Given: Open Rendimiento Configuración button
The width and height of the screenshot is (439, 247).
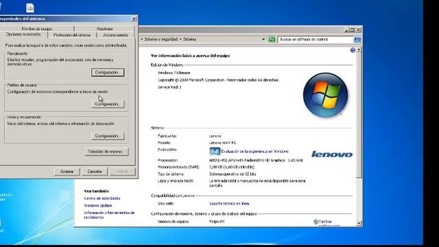Looking at the screenshot, I should click(x=108, y=72).
